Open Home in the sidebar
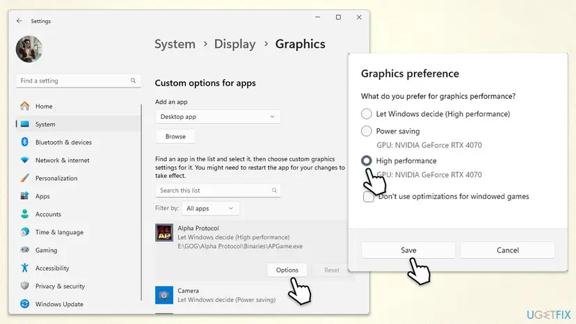Screen dimensions: 576x324 click(x=79, y=106)
